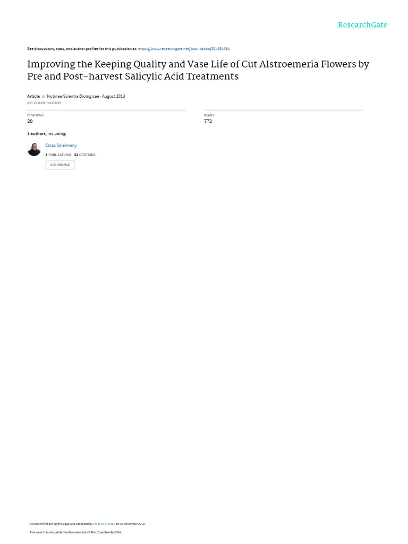This screenshot has width=408, height=544.
Task: Open Elnaz Soleimany's profile name link
Action: [61, 146]
